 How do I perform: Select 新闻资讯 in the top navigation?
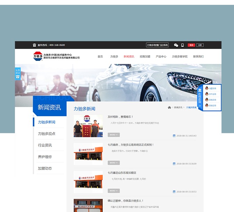tap(129, 56)
